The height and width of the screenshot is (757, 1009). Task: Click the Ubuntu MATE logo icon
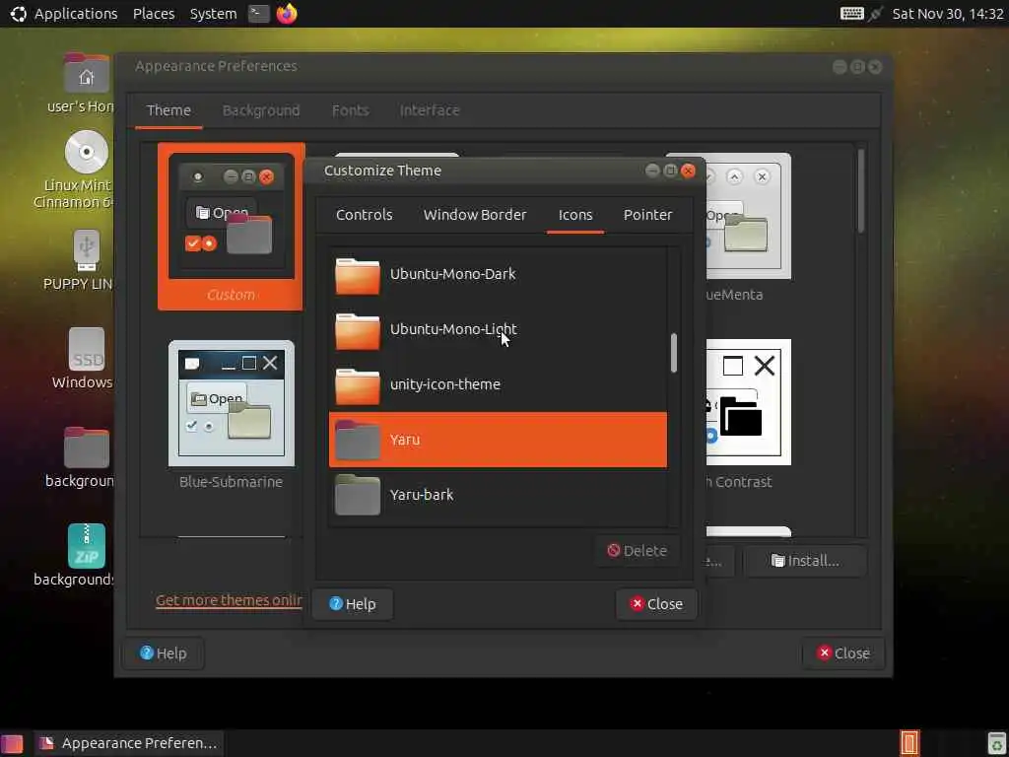point(18,14)
